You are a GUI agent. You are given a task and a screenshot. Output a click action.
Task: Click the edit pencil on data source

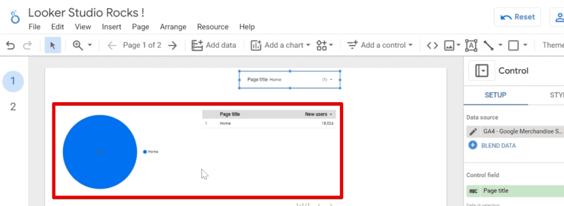pyautogui.click(x=473, y=131)
